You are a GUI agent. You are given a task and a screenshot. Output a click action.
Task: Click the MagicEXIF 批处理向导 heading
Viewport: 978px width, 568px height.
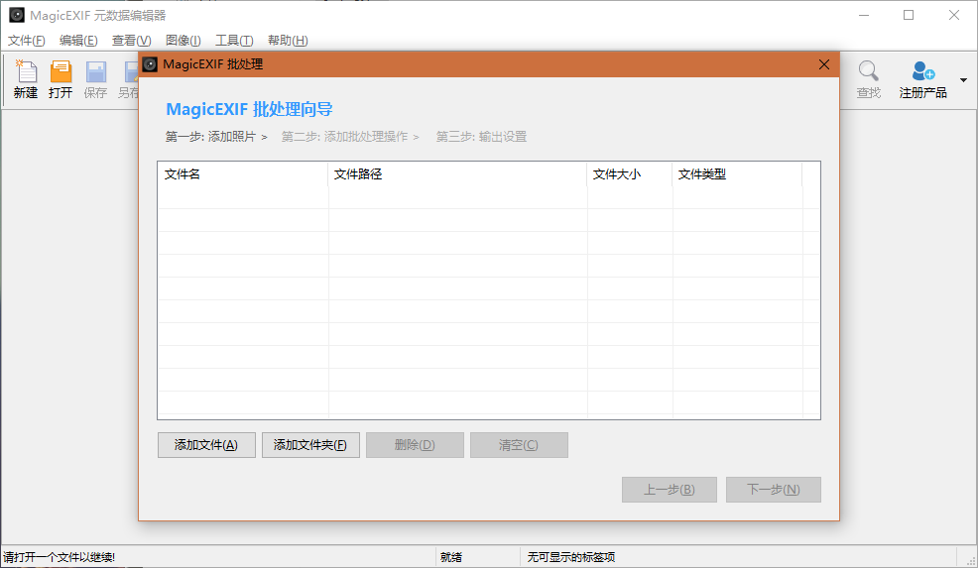pyautogui.click(x=249, y=110)
